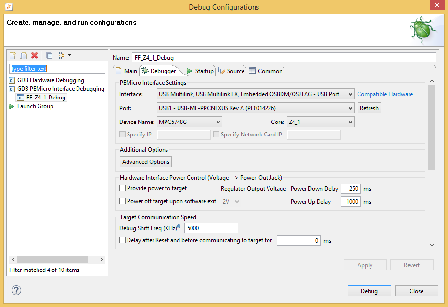
Task: Select the Launch Group item
Action: pos(35,106)
